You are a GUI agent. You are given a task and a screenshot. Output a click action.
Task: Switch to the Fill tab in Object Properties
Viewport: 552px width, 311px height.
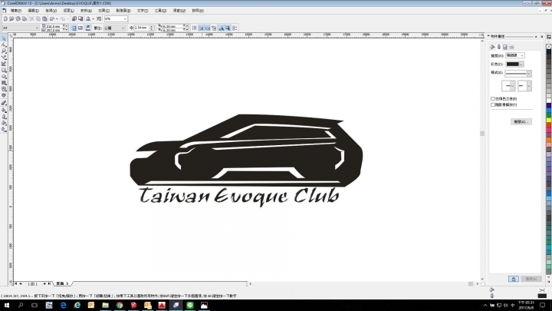coord(492,47)
